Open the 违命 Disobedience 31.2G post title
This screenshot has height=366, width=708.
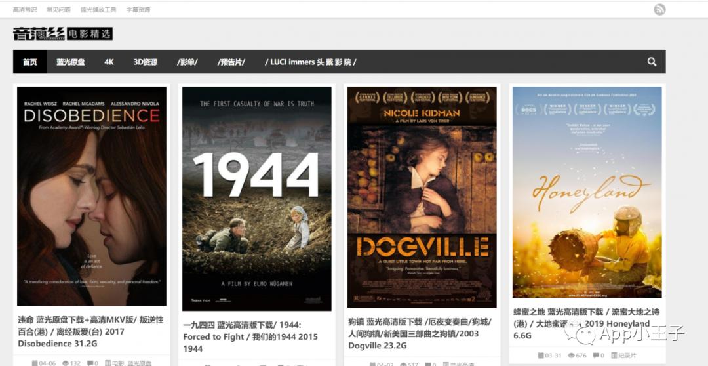click(x=90, y=332)
